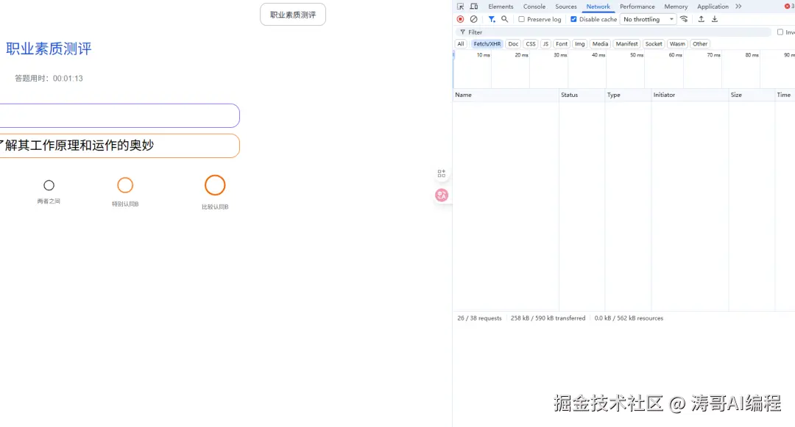Image resolution: width=795 pixels, height=427 pixels.
Task: Open the No throttling dropdown
Action: [x=648, y=19]
